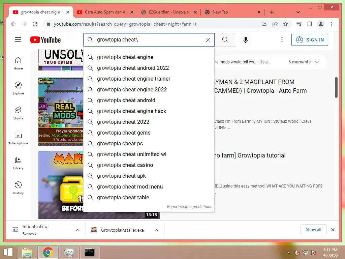Image resolution: width=345 pixels, height=259 pixels.
Task: Open the Growtopia tutorial video title
Action: 250,155
